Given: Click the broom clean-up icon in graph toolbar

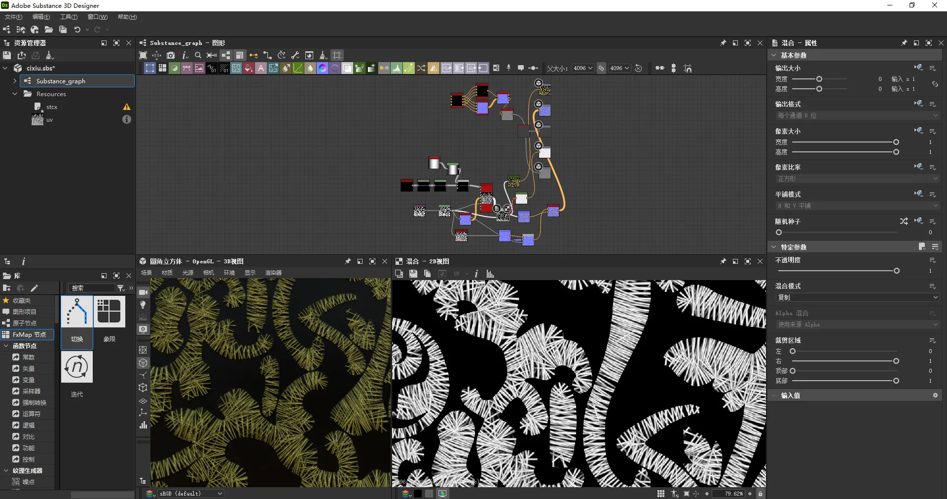Looking at the screenshot, I should click(323, 55).
